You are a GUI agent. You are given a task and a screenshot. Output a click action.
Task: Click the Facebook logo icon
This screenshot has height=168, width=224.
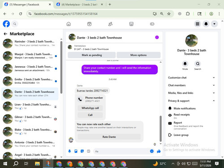pyautogui.click(x=6, y=24)
